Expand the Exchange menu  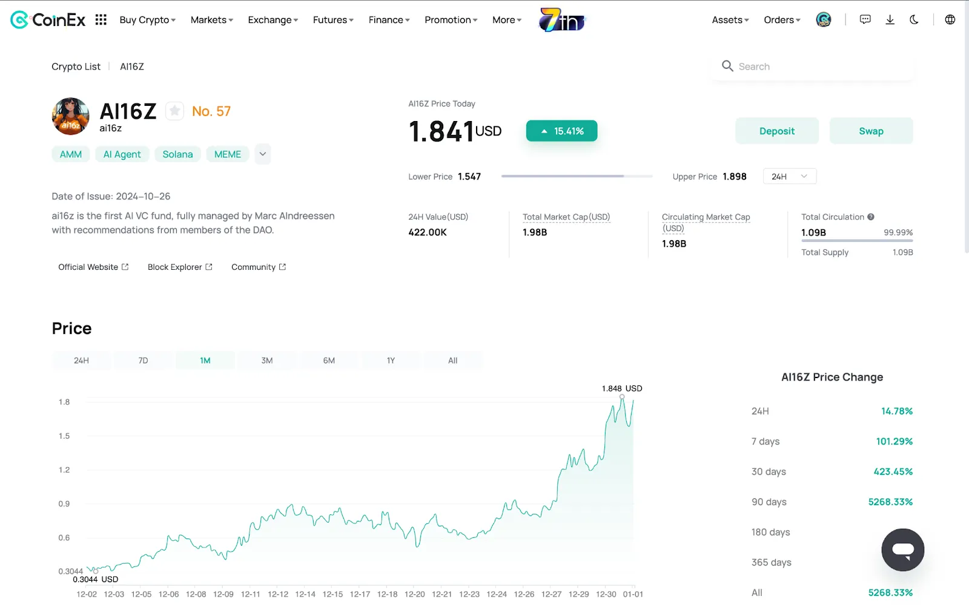pyautogui.click(x=273, y=20)
